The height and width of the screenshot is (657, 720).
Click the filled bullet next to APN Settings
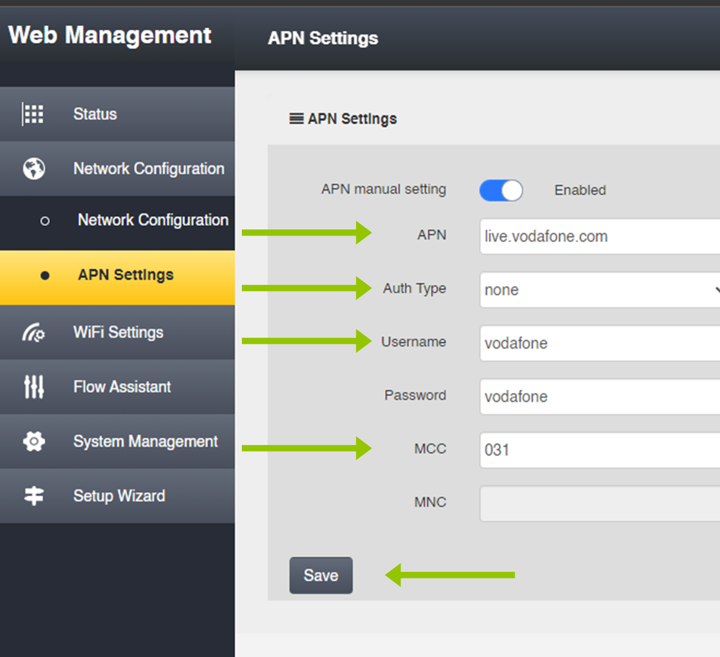45,276
